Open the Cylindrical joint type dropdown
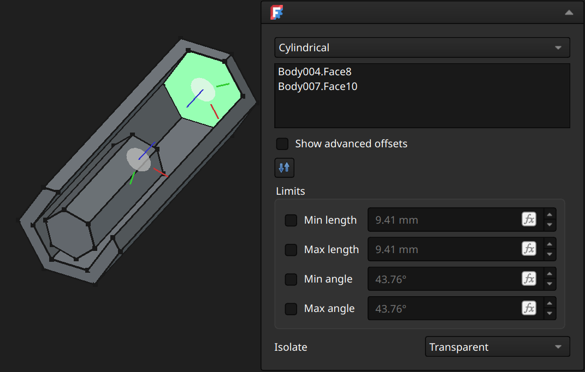Viewport: 585px width, 372px height. click(x=422, y=47)
